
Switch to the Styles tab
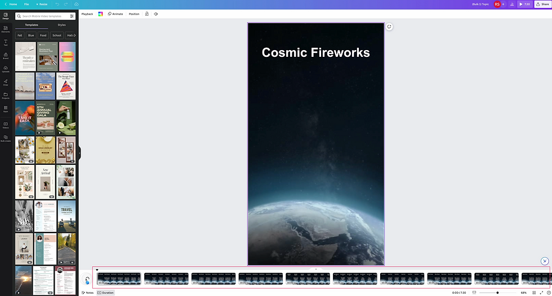click(x=61, y=25)
